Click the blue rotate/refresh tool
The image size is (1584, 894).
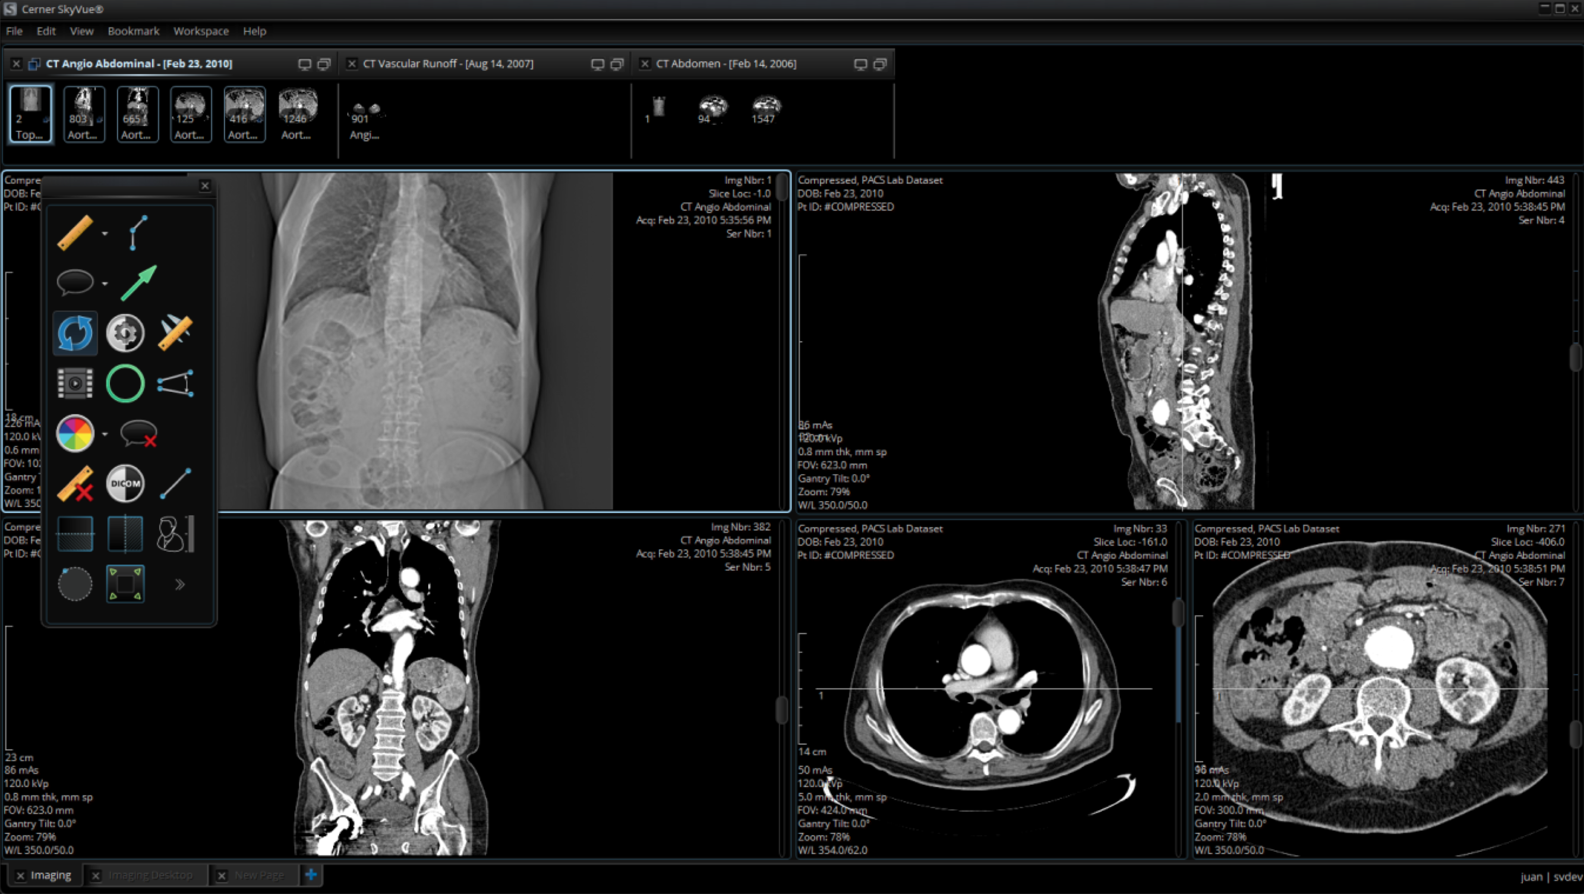(75, 333)
